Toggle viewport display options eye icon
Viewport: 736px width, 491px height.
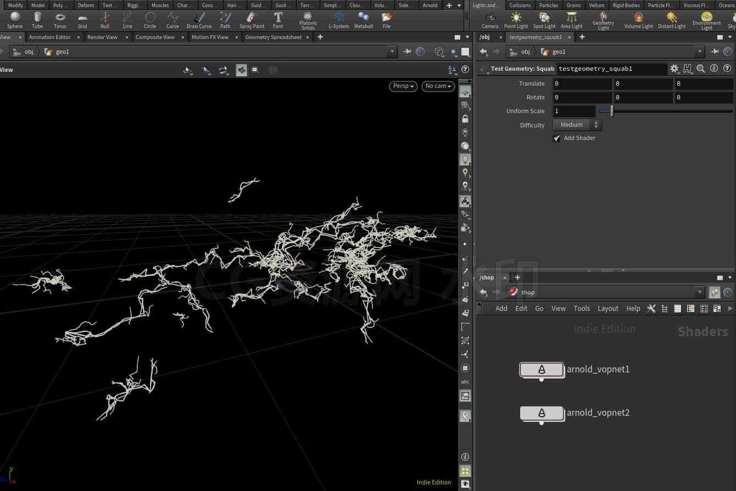[x=465, y=483]
